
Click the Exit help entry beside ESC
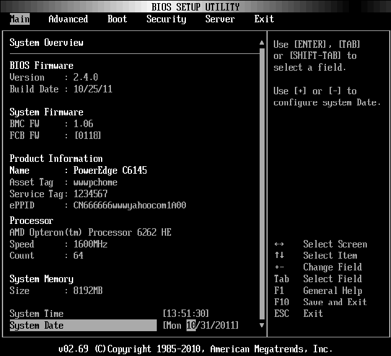pos(313,314)
